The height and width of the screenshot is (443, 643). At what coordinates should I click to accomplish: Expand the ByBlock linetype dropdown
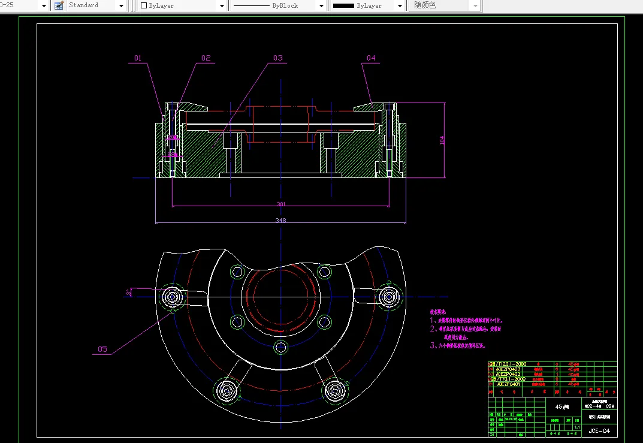(321, 6)
